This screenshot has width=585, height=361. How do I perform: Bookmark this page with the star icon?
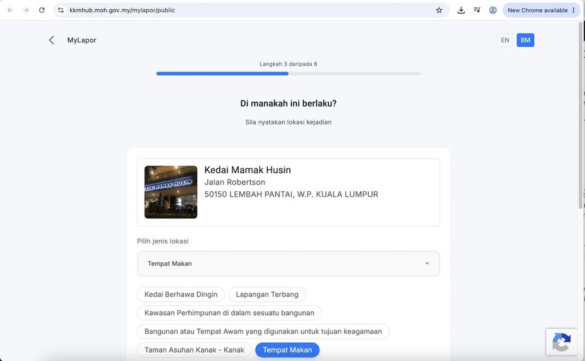pos(439,10)
